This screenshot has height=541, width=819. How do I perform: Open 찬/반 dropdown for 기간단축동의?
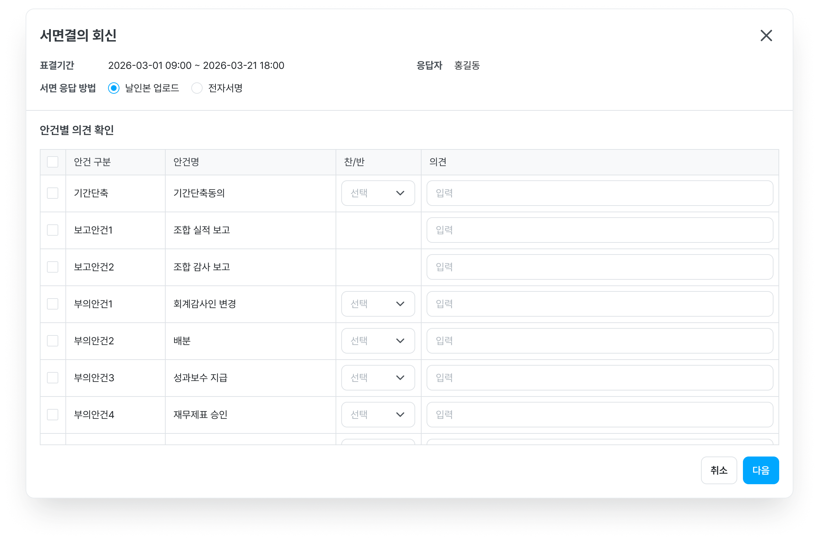[378, 193]
